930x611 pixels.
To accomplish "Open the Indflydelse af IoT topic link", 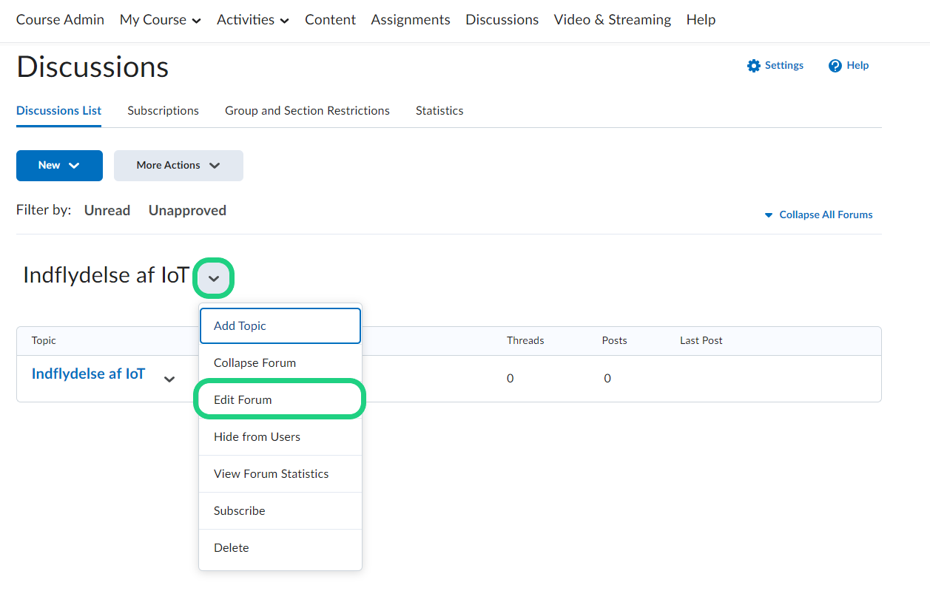I will click(x=88, y=374).
